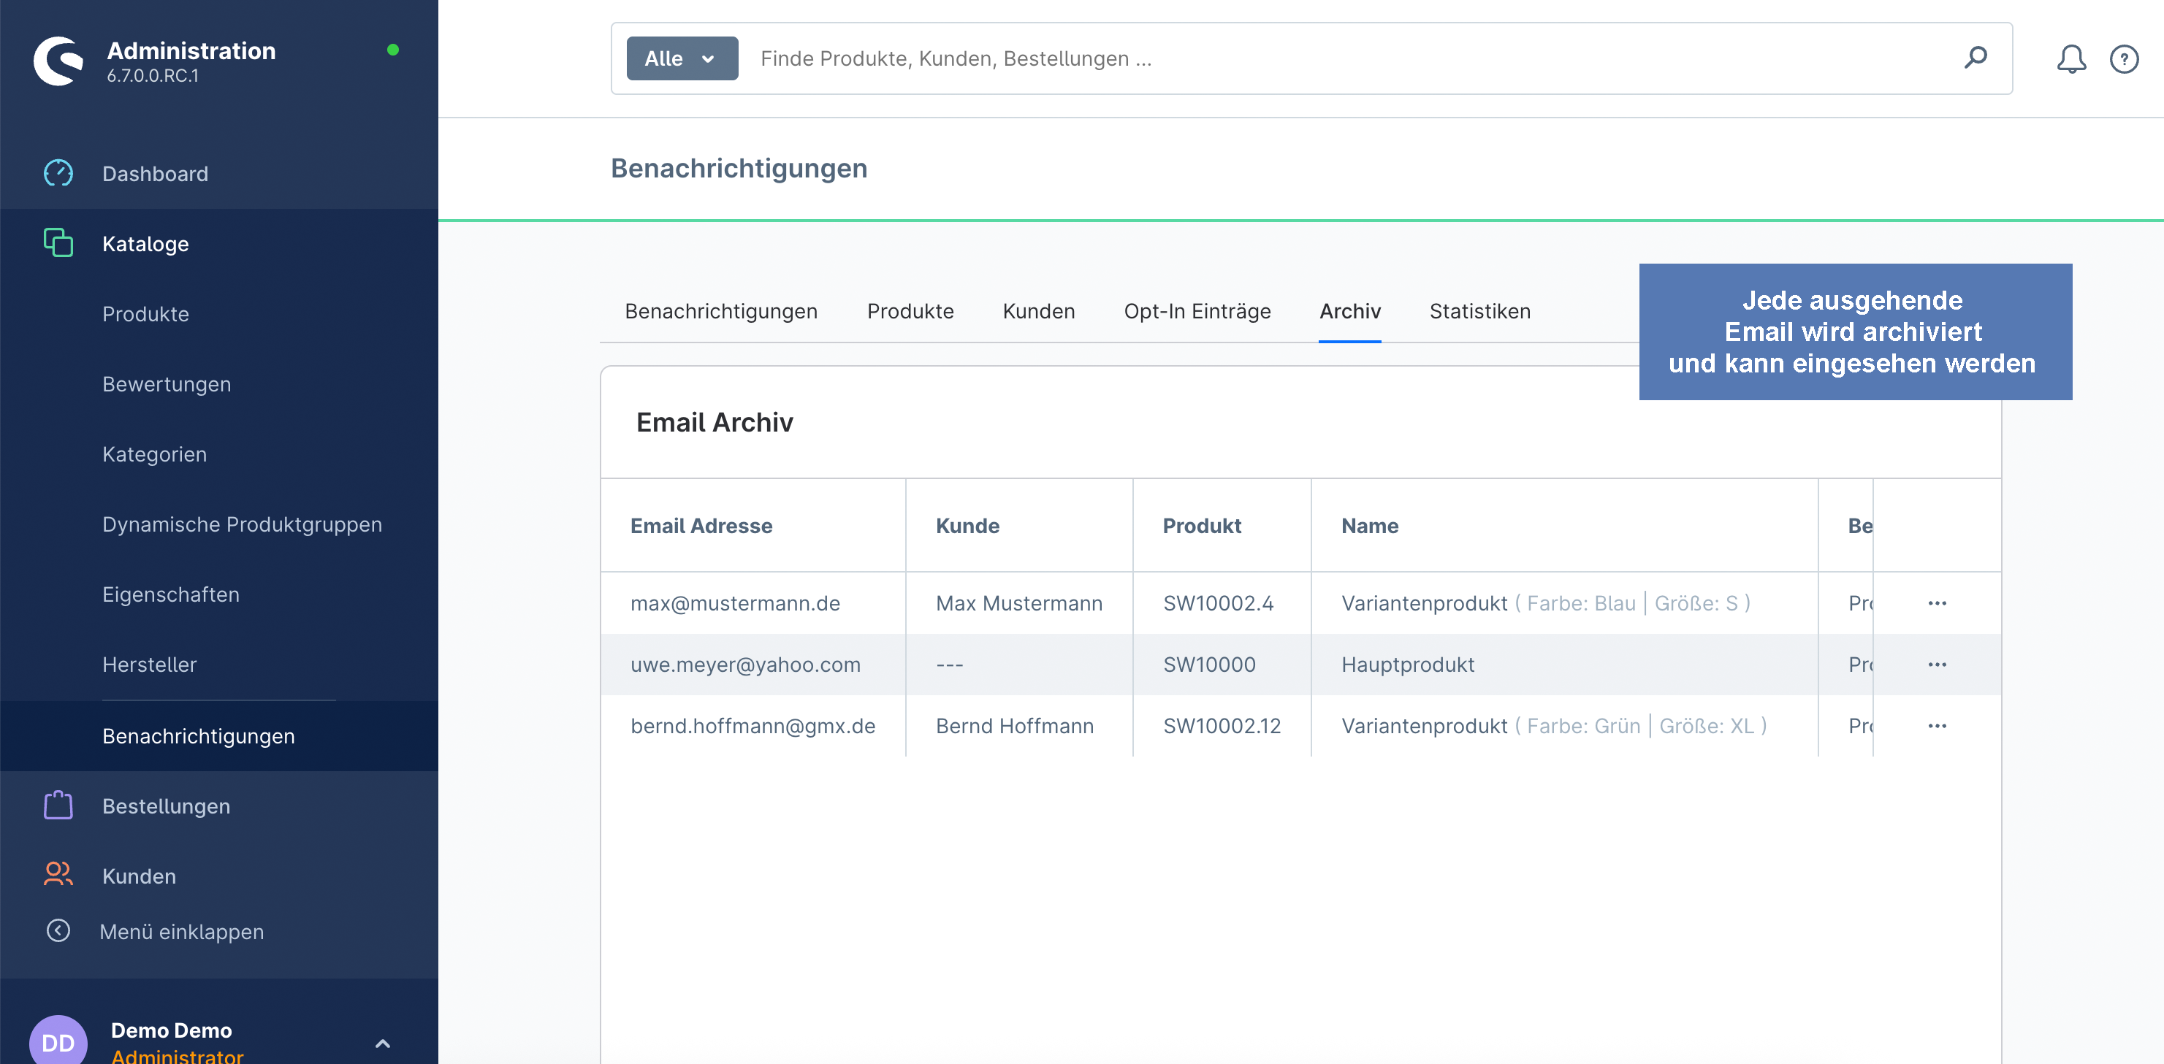The width and height of the screenshot is (2164, 1064).
Task: Click Menü einklappen label
Action: pos(181,931)
